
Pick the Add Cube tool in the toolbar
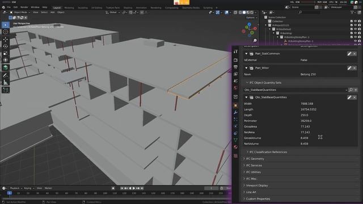pyautogui.click(x=5, y=90)
